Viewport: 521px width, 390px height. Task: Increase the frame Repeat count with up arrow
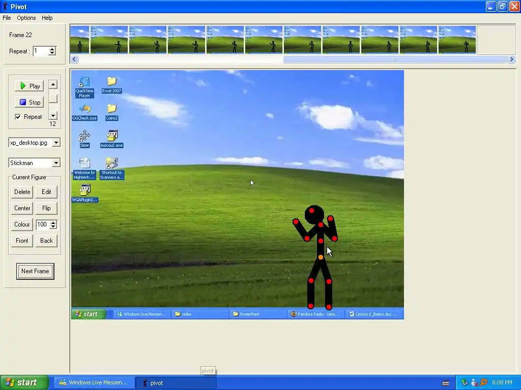[52, 49]
